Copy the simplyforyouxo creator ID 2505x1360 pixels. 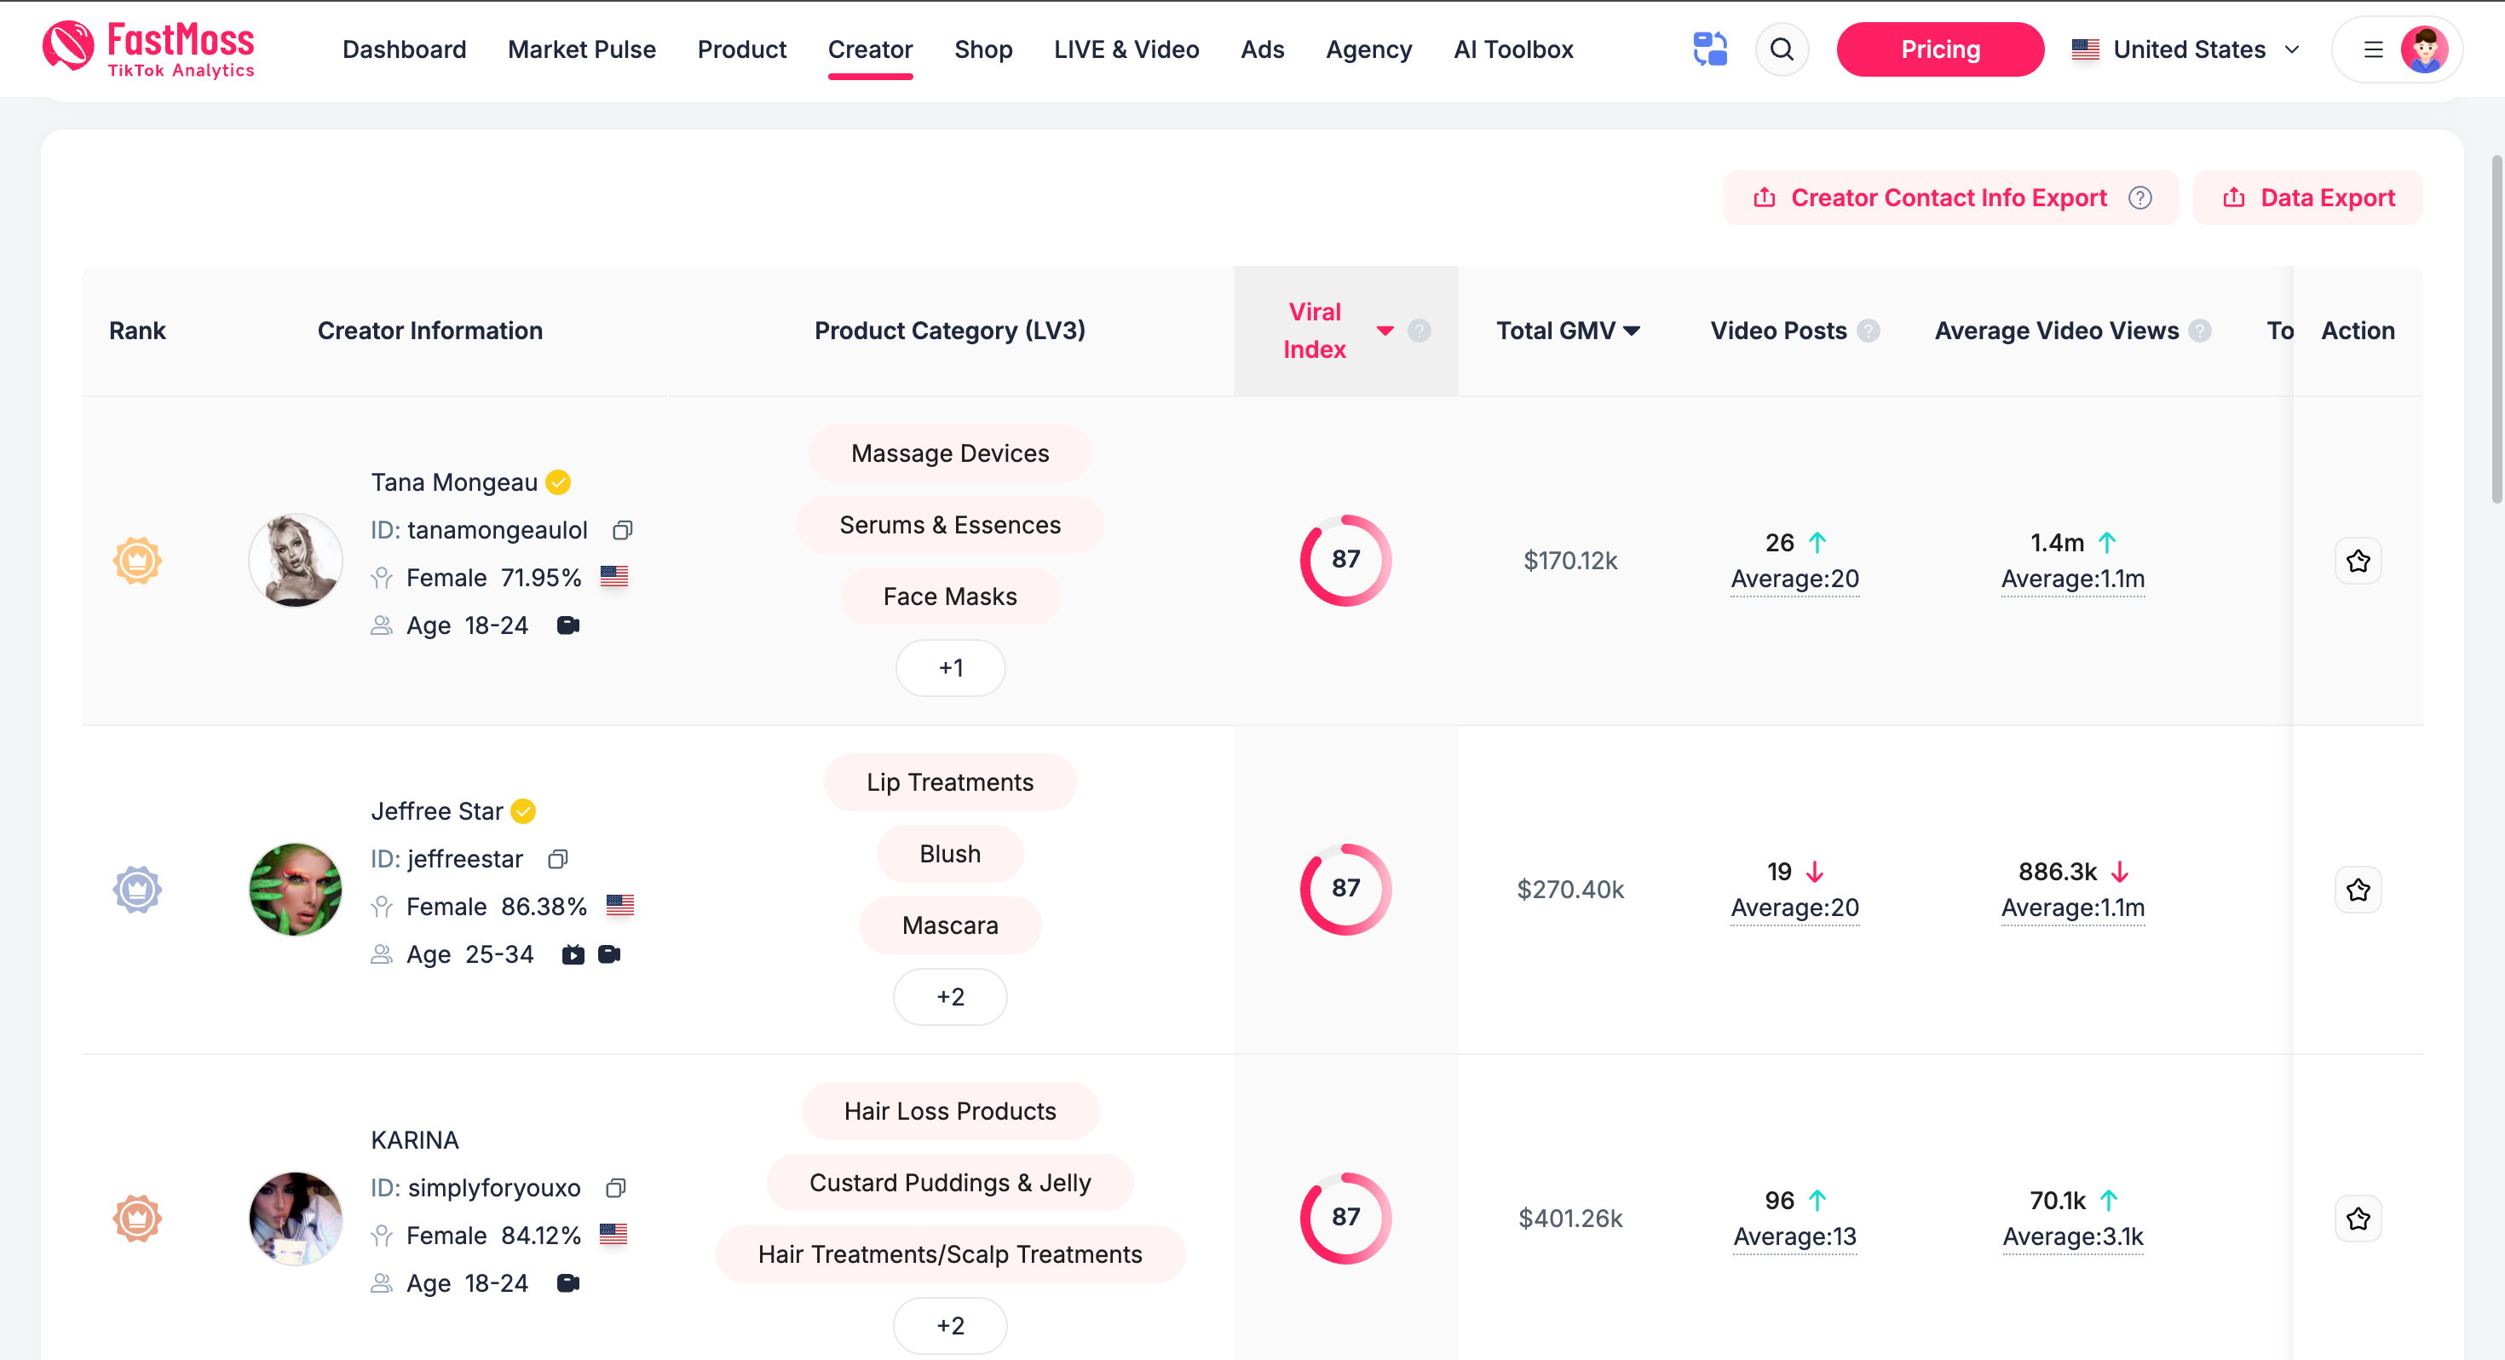pos(615,1188)
